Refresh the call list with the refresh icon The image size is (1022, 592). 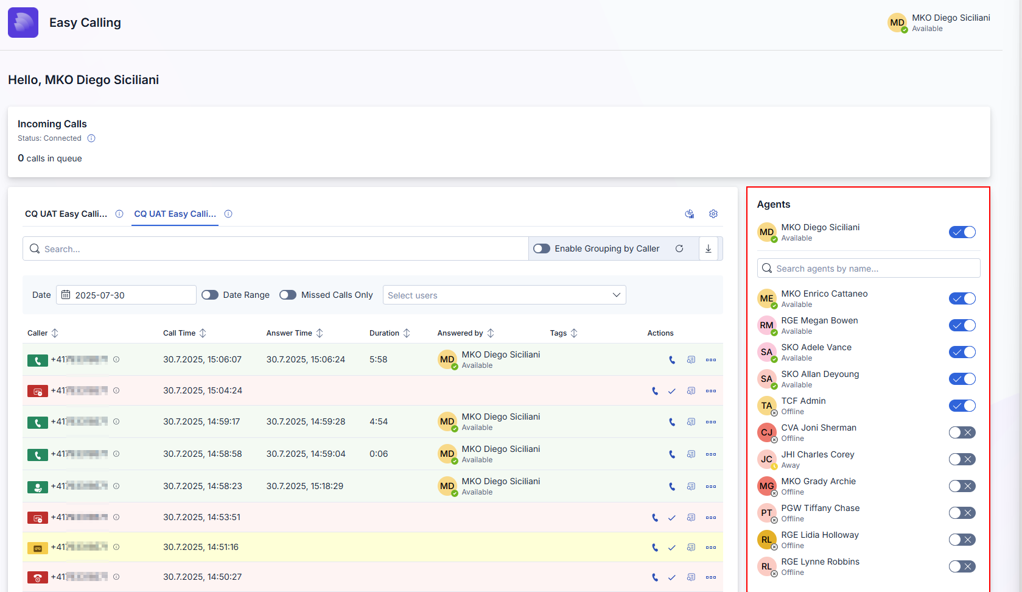click(x=680, y=248)
